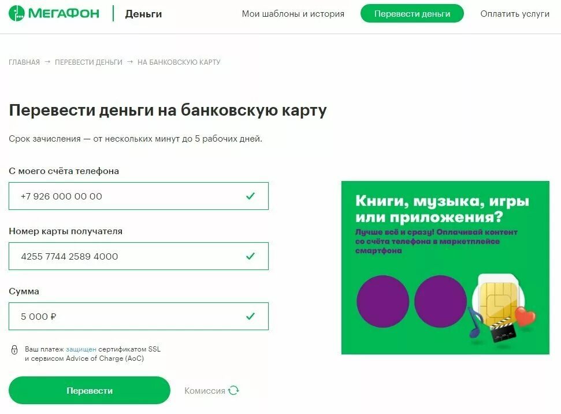
Task: Click the MegaFon logo icon
Action: [x=16, y=13]
